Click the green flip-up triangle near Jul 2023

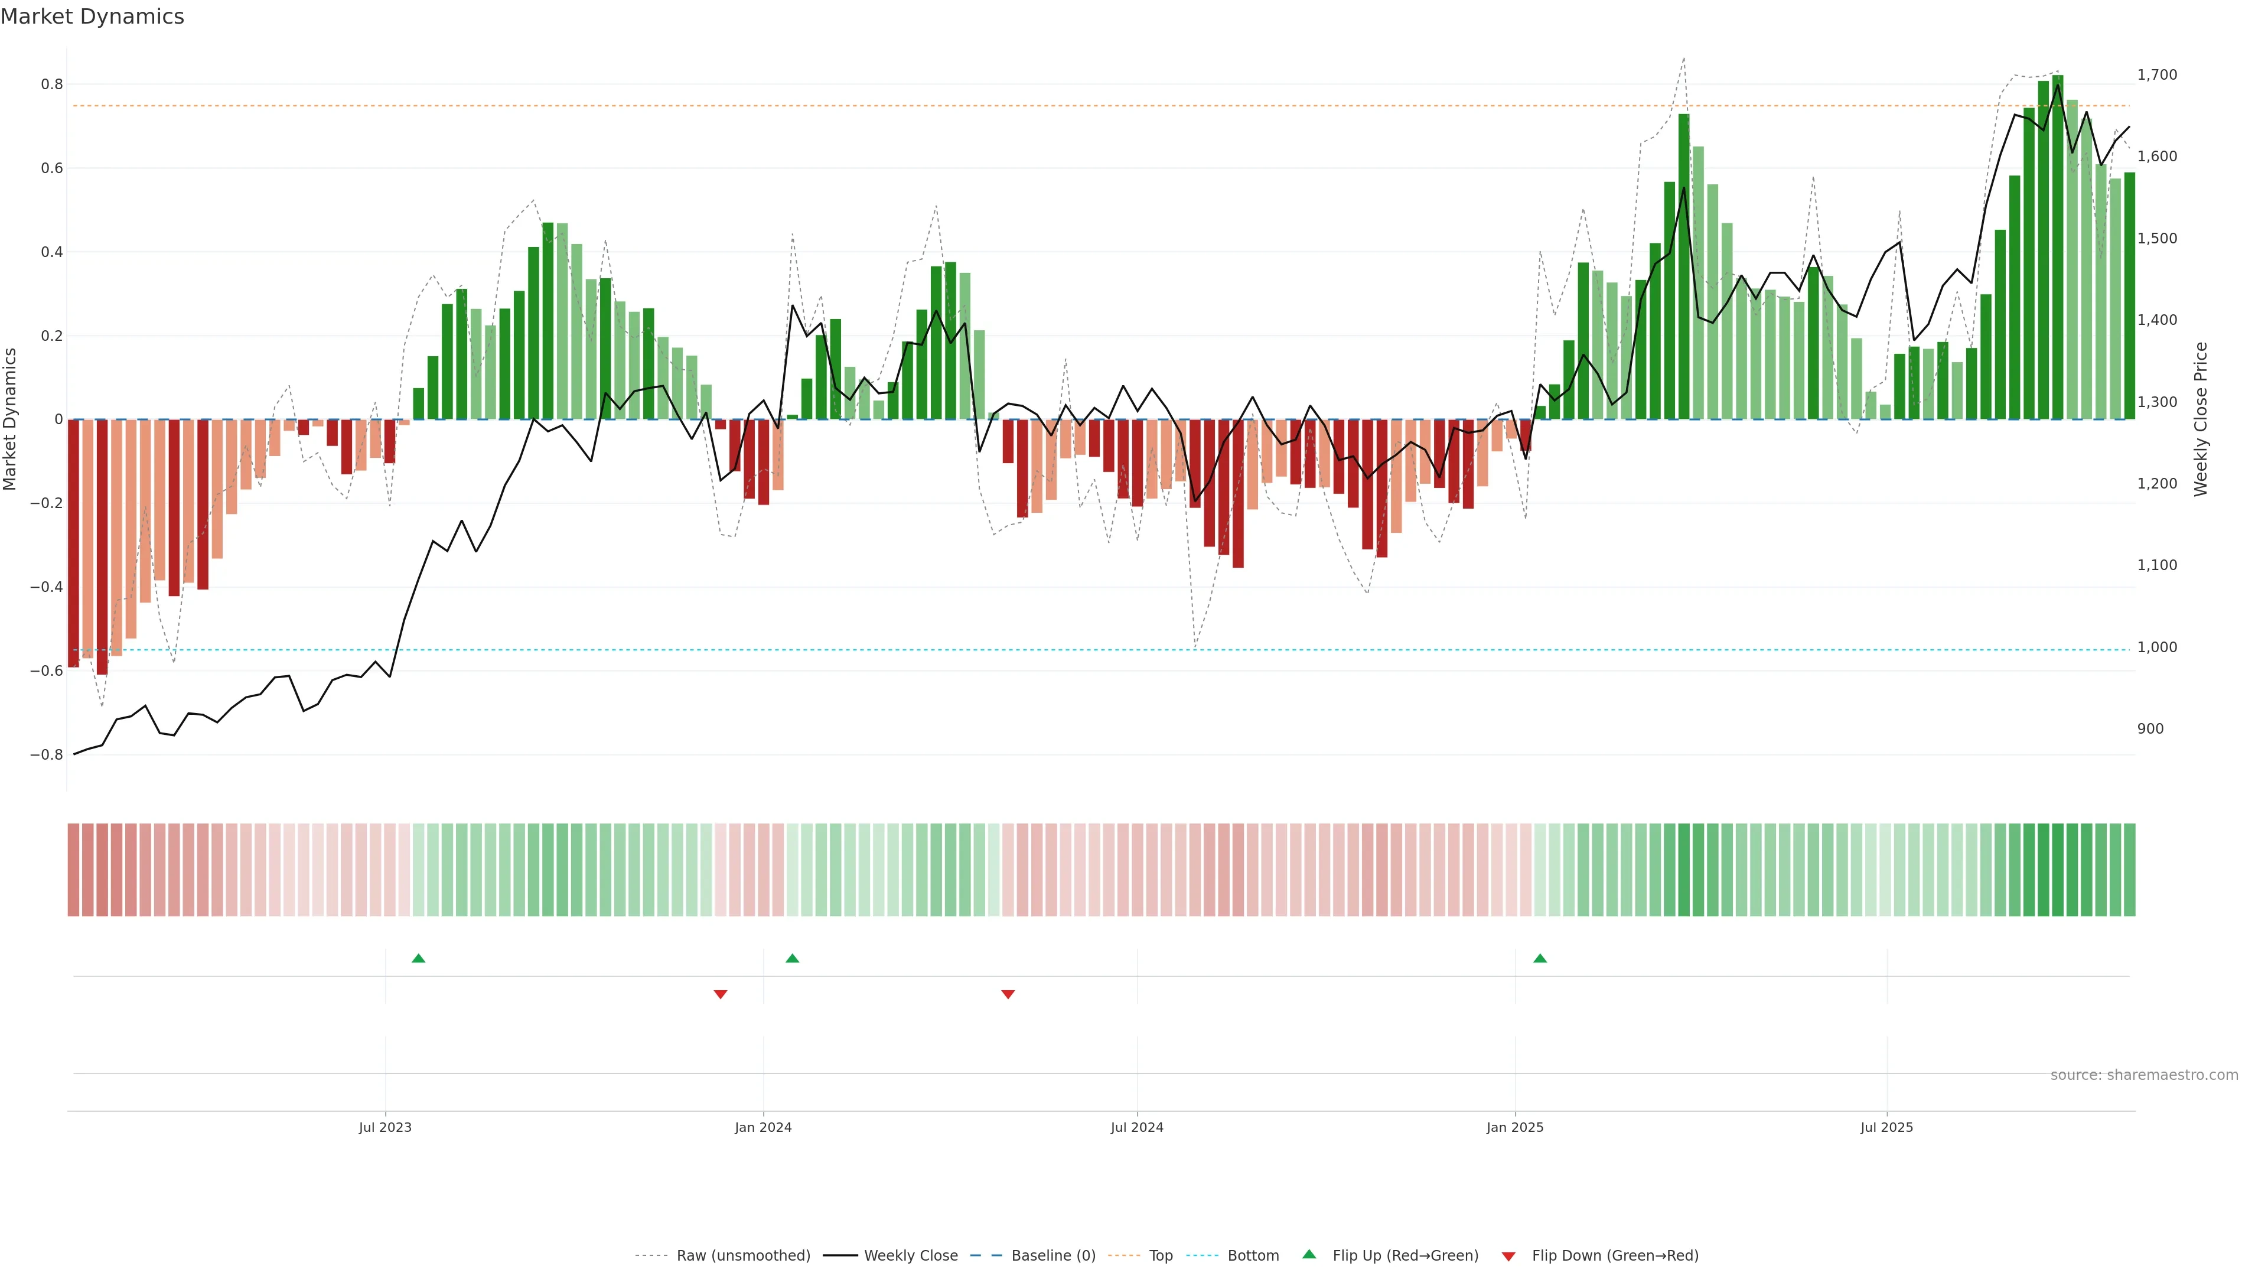point(418,958)
